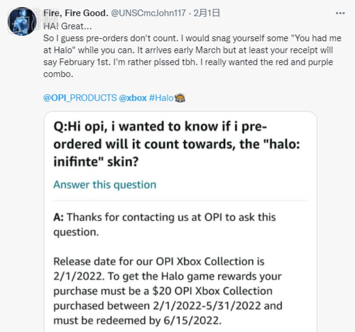The image size is (355, 332).
Task: Open the author's profile avatar
Action: point(22,21)
